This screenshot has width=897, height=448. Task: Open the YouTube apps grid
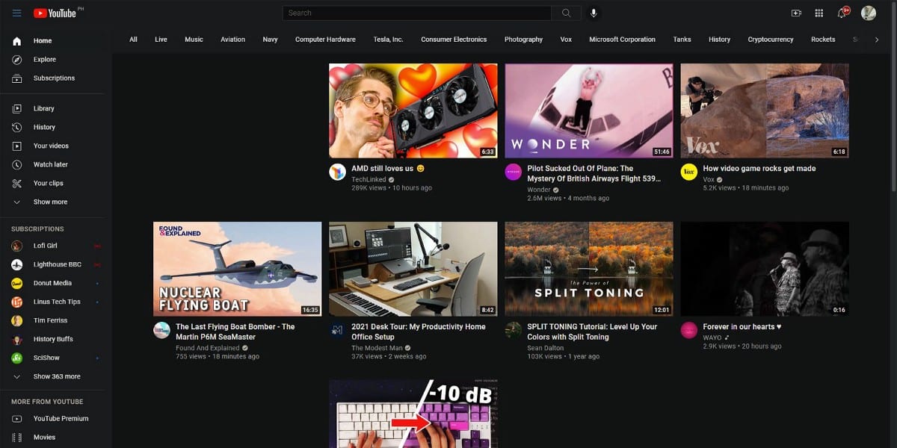click(819, 13)
